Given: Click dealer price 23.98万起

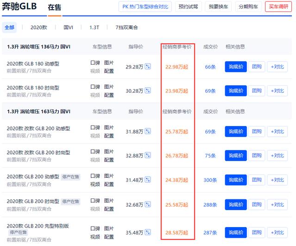Looking at the screenshot, I should (177, 91).
